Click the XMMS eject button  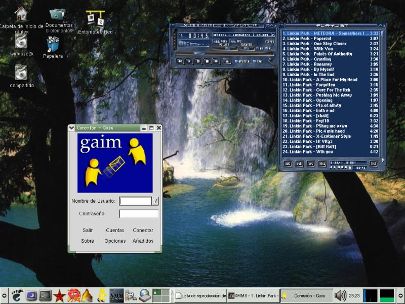point(227,61)
